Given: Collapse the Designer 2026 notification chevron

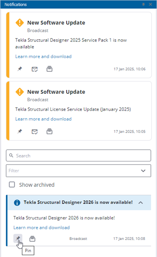Looking at the screenshot, I should [x=140, y=202].
